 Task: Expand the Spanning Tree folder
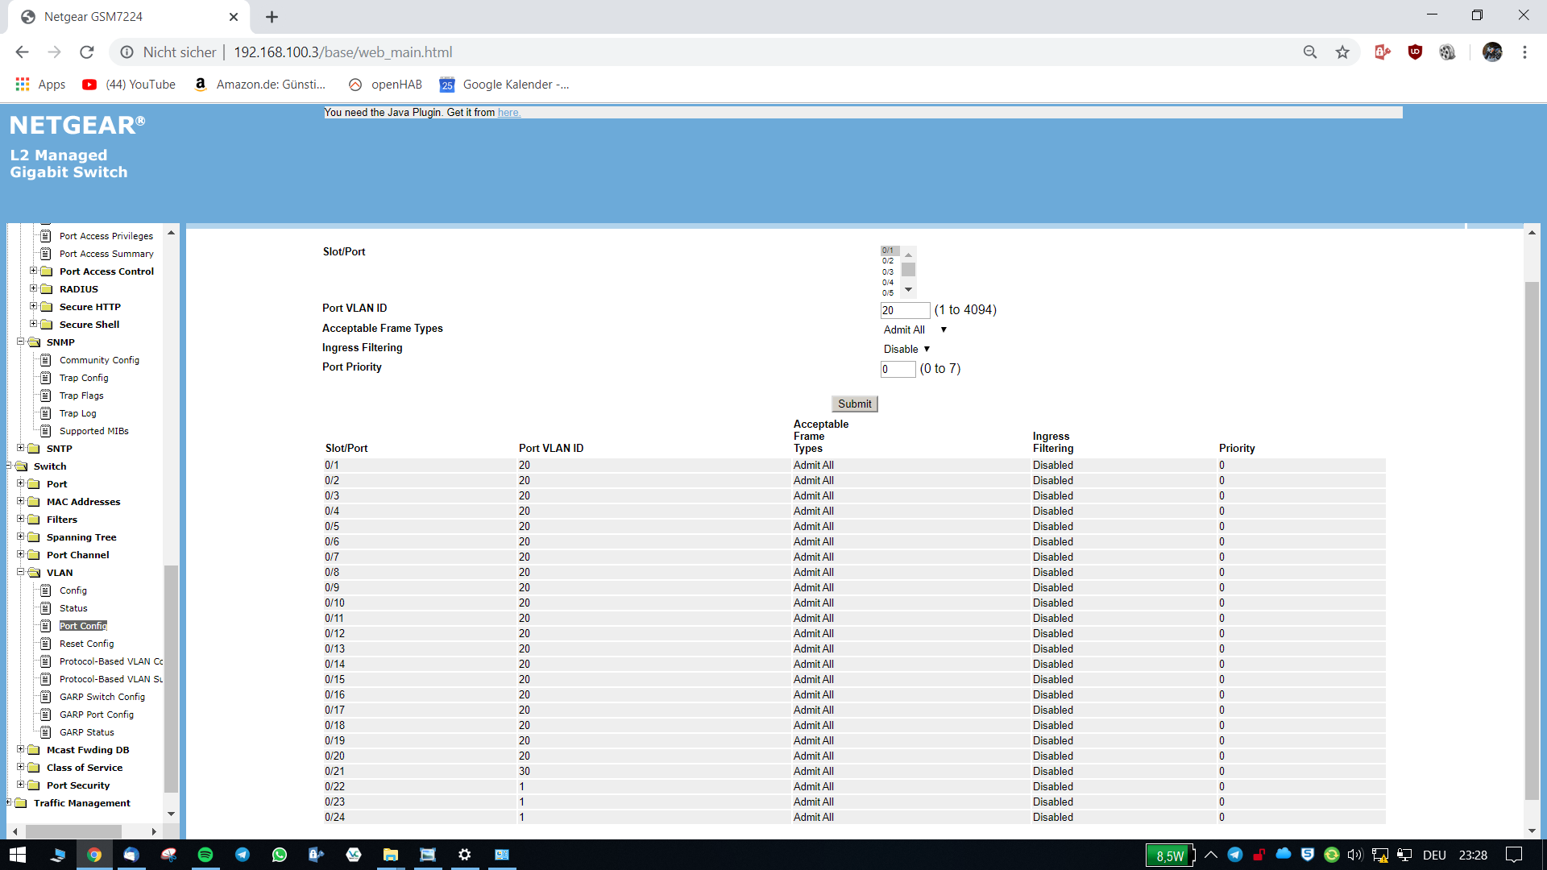pyautogui.click(x=21, y=536)
